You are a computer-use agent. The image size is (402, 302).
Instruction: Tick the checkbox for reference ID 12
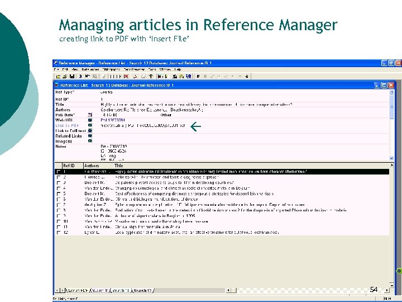[59, 233]
